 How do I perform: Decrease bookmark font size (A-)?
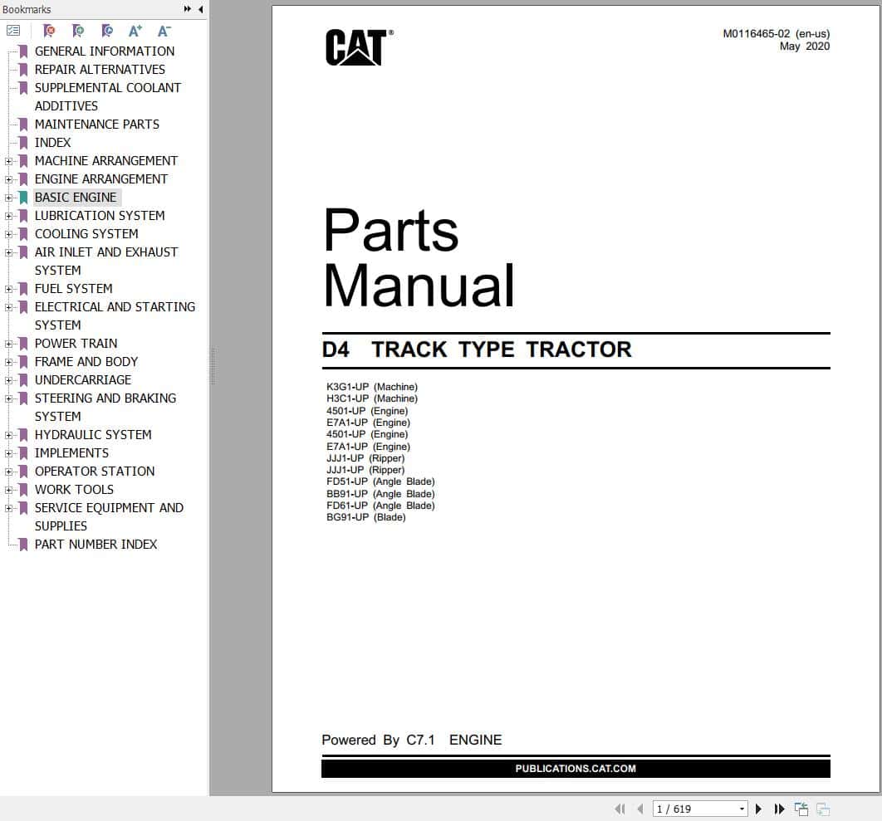pyautogui.click(x=164, y=31)
